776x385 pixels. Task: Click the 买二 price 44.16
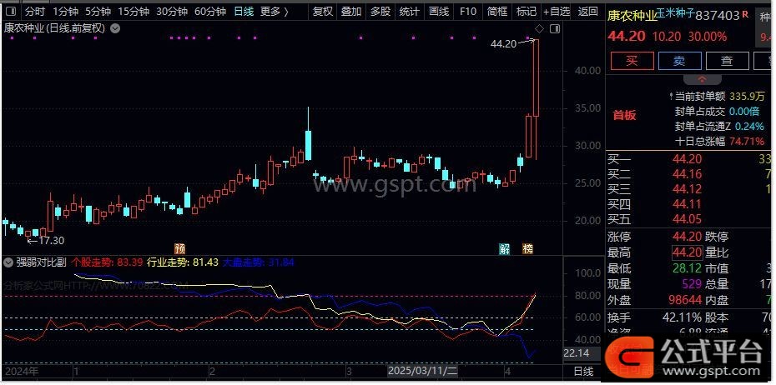point(687,174)
